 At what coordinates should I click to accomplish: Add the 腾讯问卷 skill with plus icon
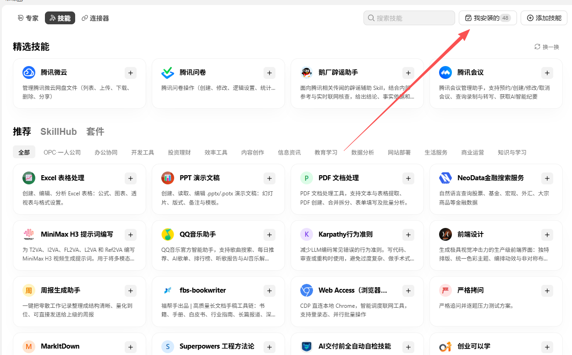point(269,72)
